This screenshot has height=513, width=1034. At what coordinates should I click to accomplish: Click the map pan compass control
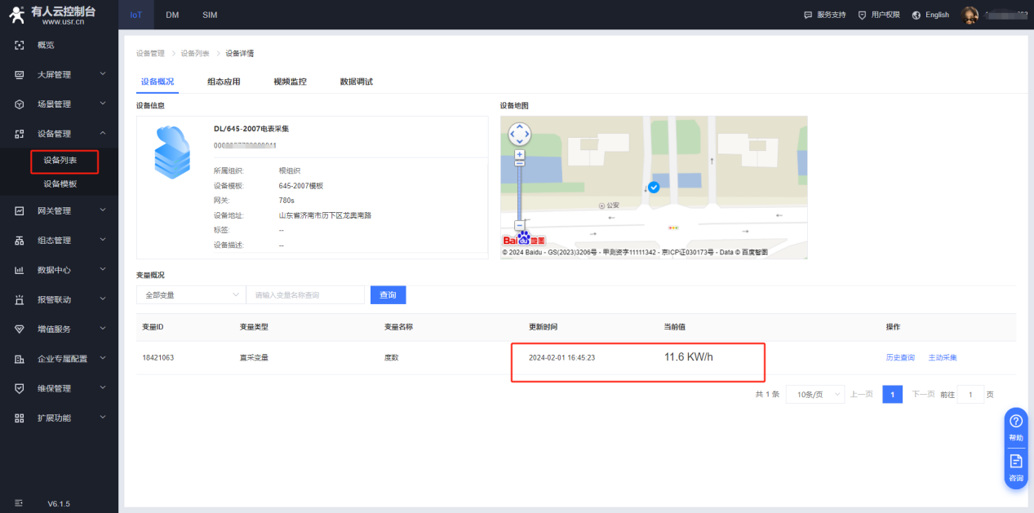pyautogui.click(x=519, y=134)
